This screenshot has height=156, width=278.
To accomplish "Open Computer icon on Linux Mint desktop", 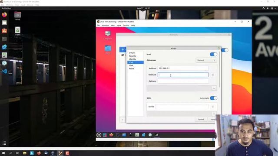I will click(x=108, y=35).
